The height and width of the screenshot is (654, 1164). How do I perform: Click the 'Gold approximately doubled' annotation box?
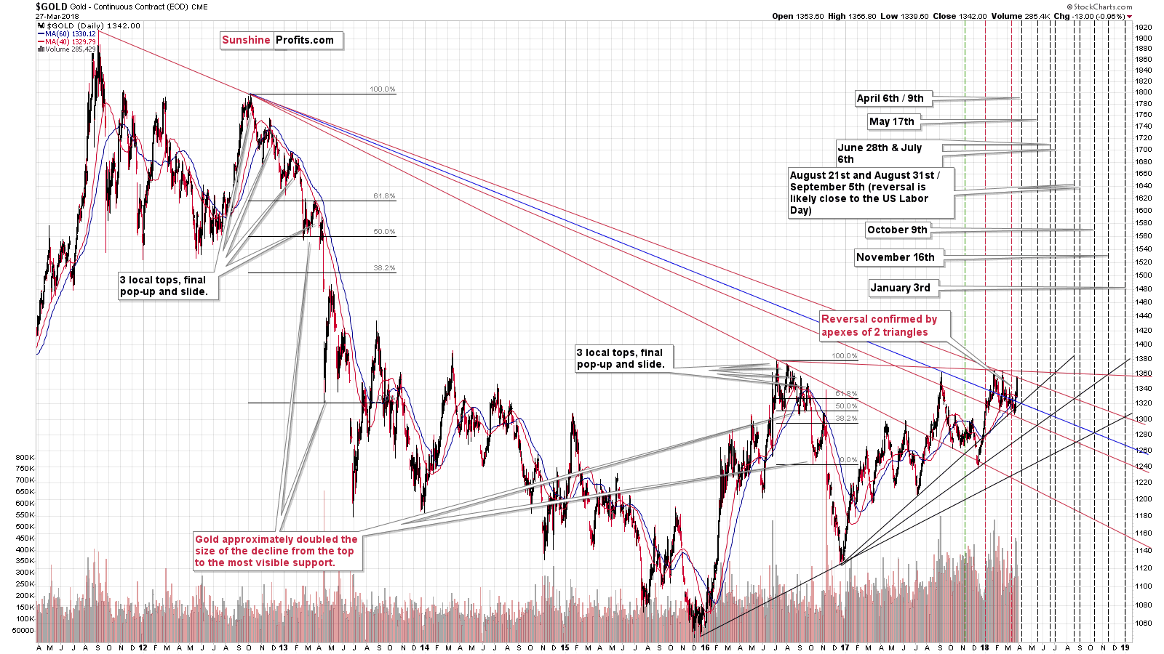coord(276,551)
